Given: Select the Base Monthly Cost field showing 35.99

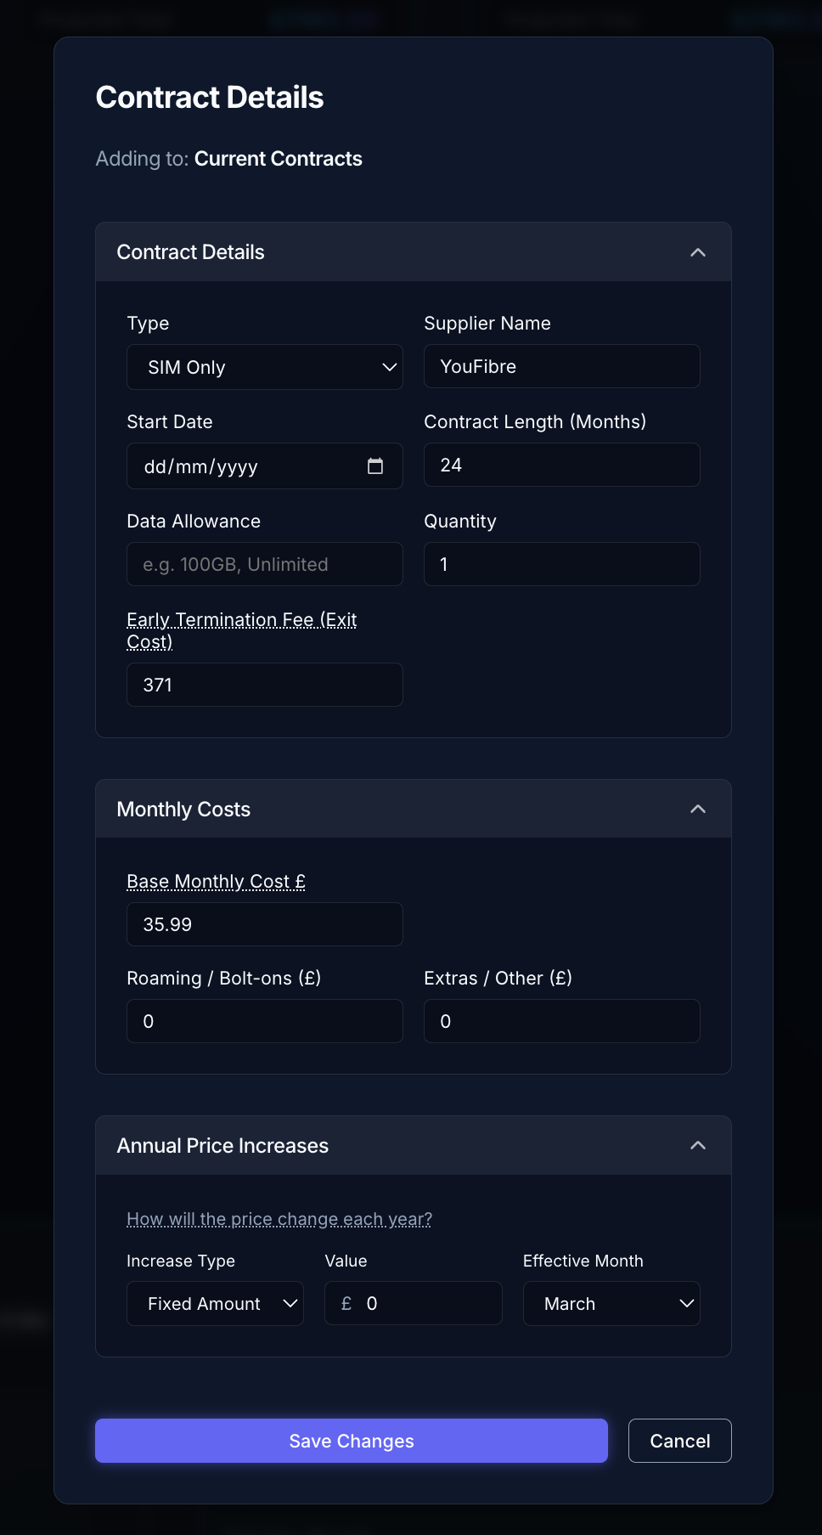Looking at the screenshot, I should click(x=264, y=923).
